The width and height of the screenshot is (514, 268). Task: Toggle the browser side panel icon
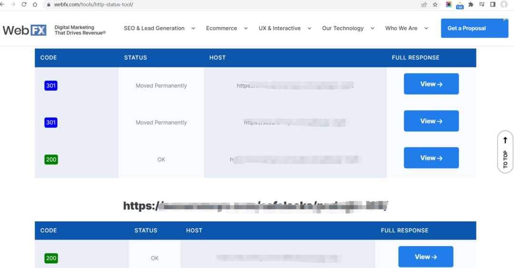click(x=493, y=4)
